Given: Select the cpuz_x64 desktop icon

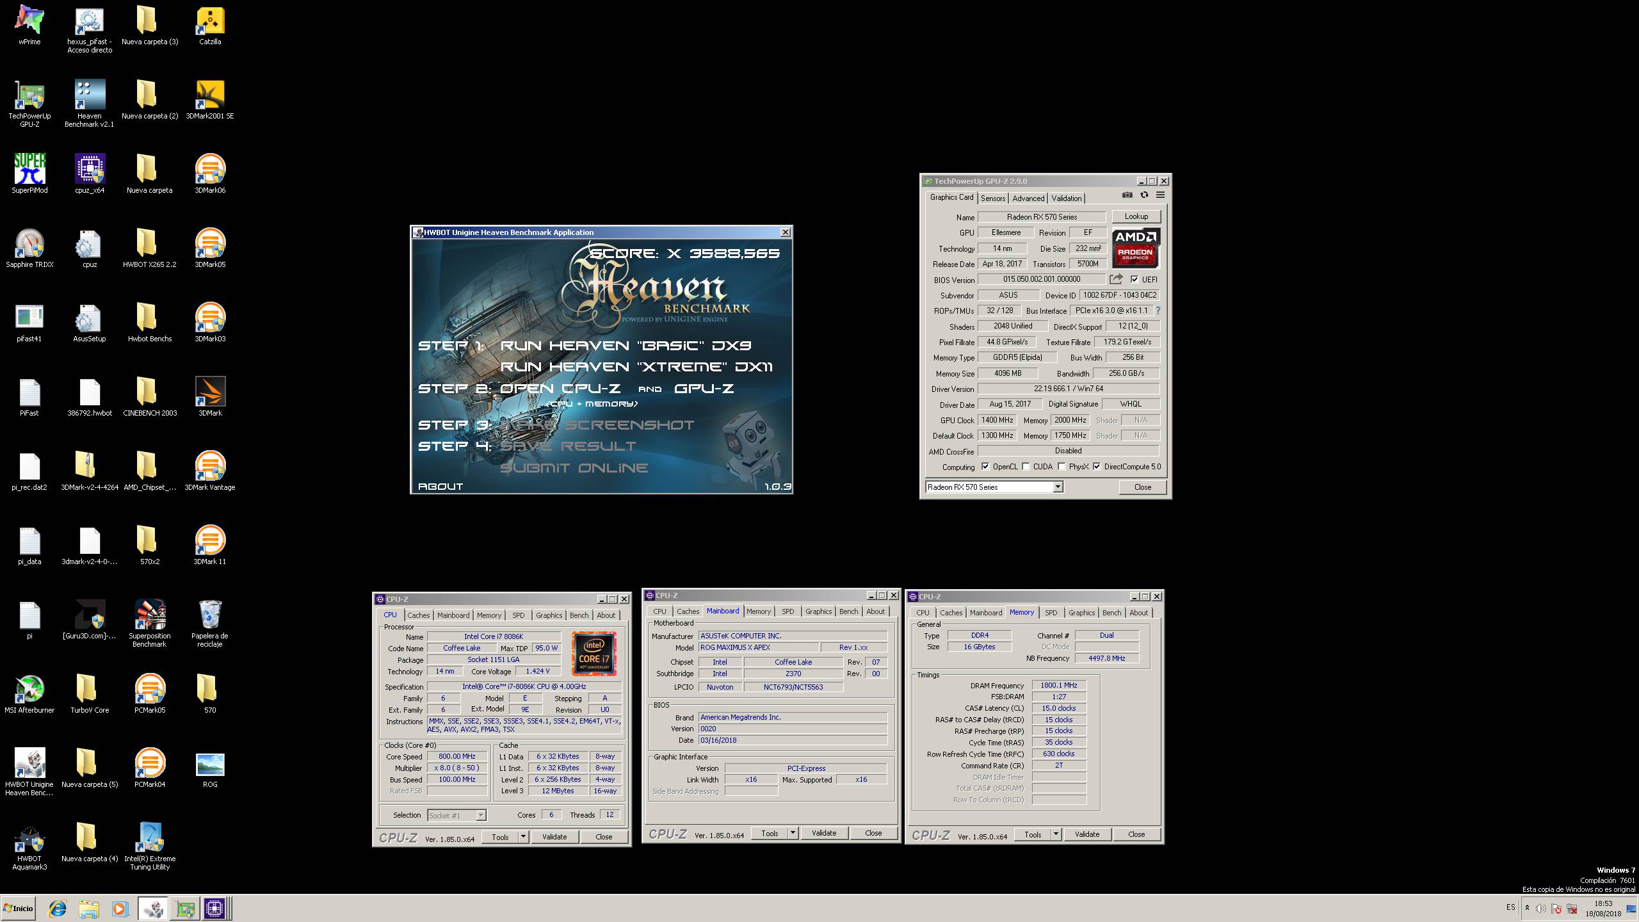Looking at the screenshot, I should point(90,173).
